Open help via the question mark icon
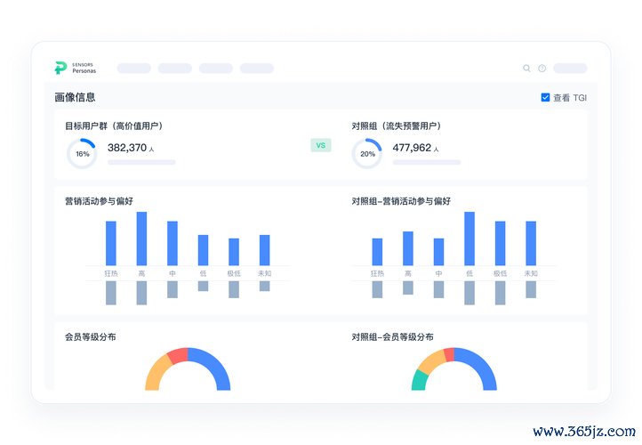Image resolution: width=642 pixels, height=445 pixels. [x=542, y=69]
